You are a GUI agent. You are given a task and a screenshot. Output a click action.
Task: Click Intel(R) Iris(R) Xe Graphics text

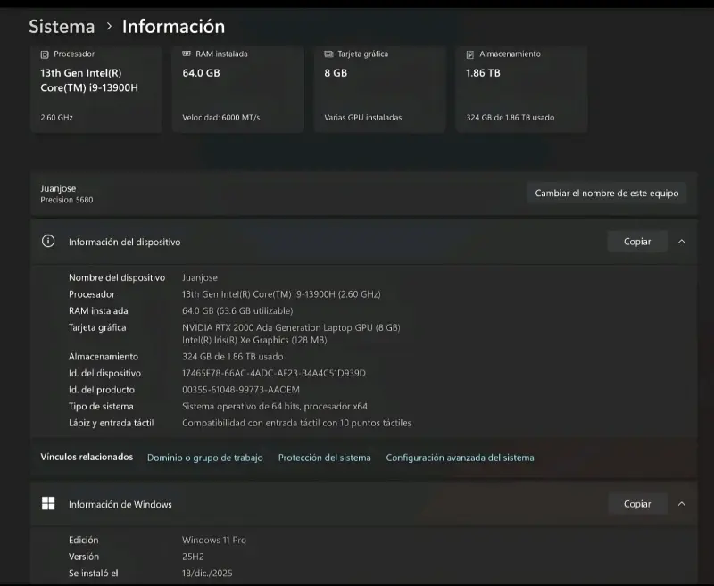click(254, 340)
